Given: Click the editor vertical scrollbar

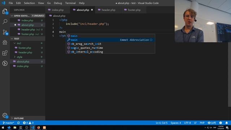Looking at the screenshot, I should [x=230, y=74].
